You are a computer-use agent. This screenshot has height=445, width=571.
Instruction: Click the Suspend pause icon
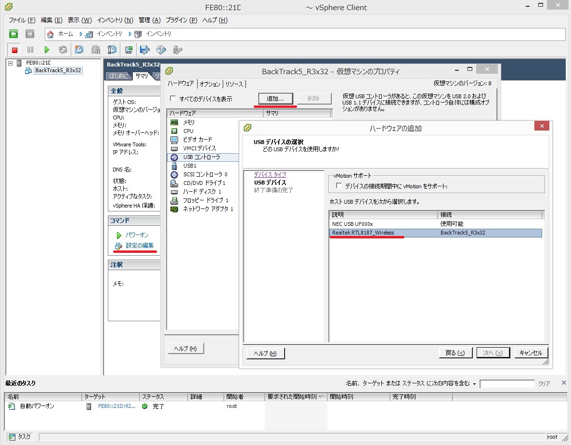30,50
